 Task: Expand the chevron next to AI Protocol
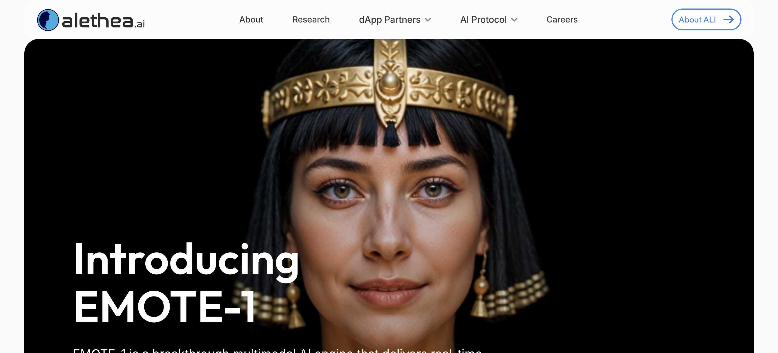pyautogui.click(x=514, y=20)
